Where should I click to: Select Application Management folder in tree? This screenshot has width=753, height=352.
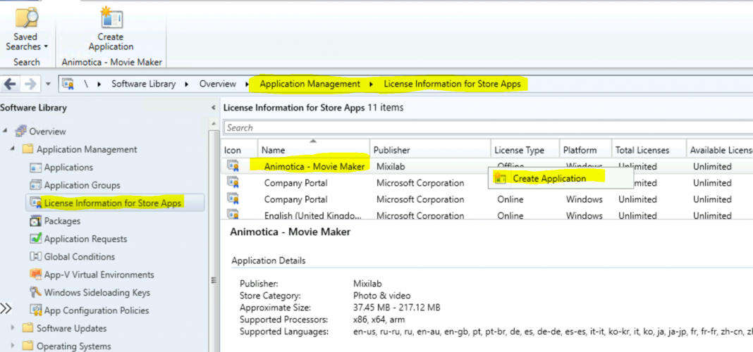87,150
